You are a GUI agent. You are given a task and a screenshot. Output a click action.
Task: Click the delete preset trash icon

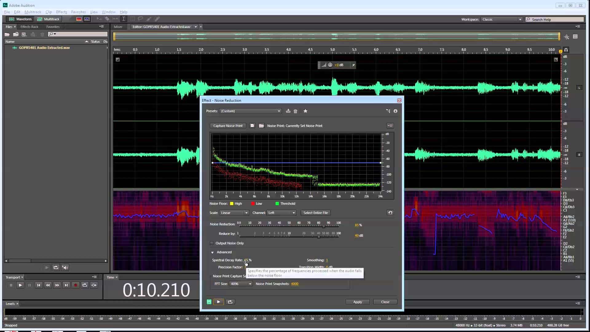tap(295, 111)
